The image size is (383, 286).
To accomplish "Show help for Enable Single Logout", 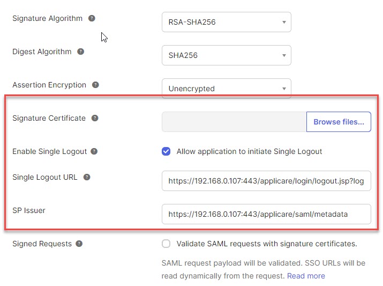I will [94, 151].
